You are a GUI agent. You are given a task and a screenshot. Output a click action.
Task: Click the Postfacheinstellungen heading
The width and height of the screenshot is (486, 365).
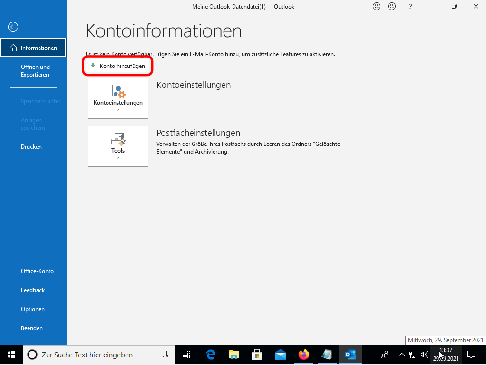click(198, 133)
